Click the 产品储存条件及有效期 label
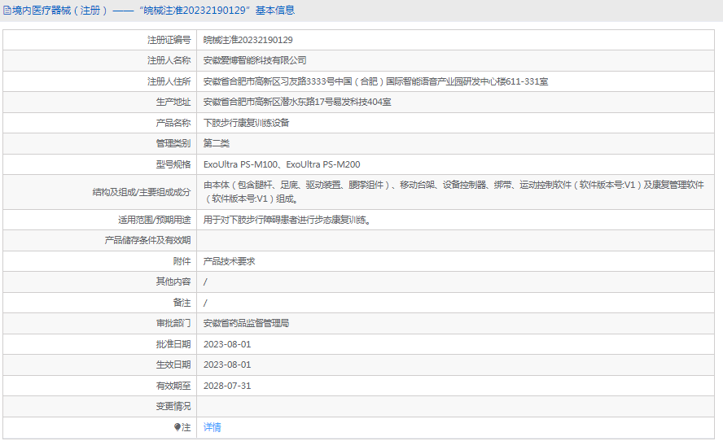The height and width of the screenshot is (441, 723). pyautogui.click(x=147, y=240)
